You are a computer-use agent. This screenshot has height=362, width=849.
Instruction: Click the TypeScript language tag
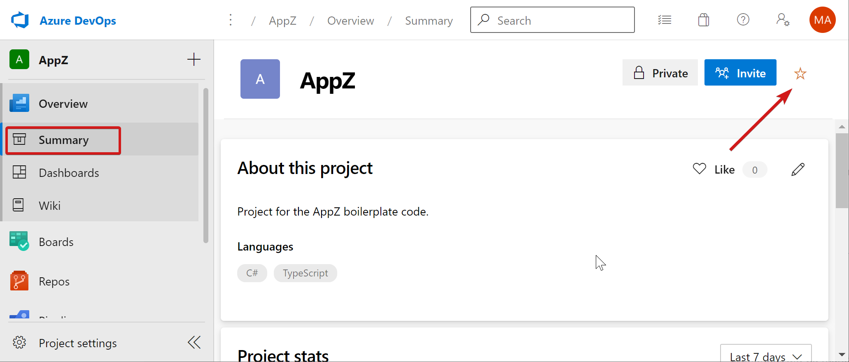click(x=305, y=273)
